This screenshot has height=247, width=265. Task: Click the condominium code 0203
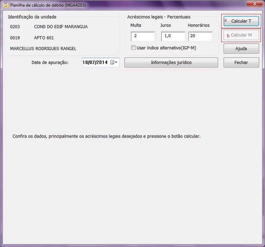15,27
